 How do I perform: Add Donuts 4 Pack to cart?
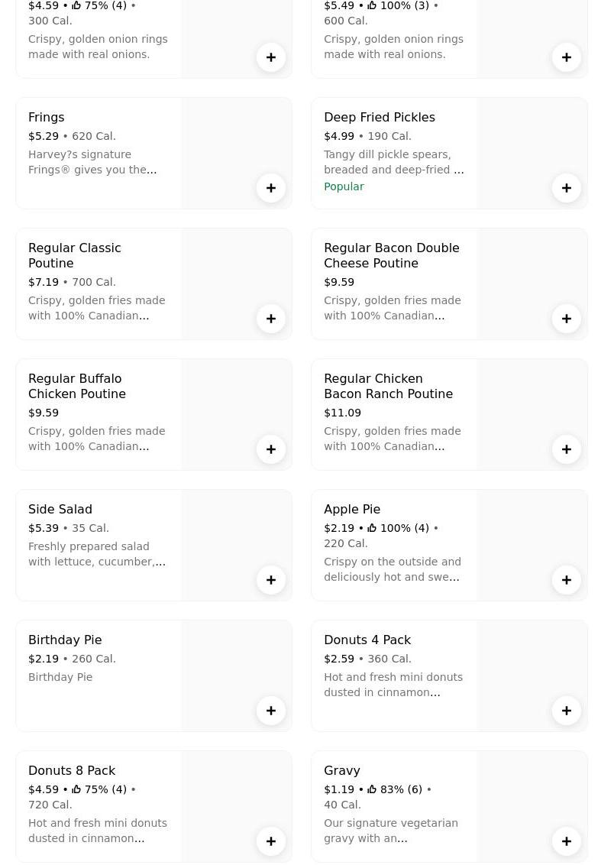click(567, 711)
